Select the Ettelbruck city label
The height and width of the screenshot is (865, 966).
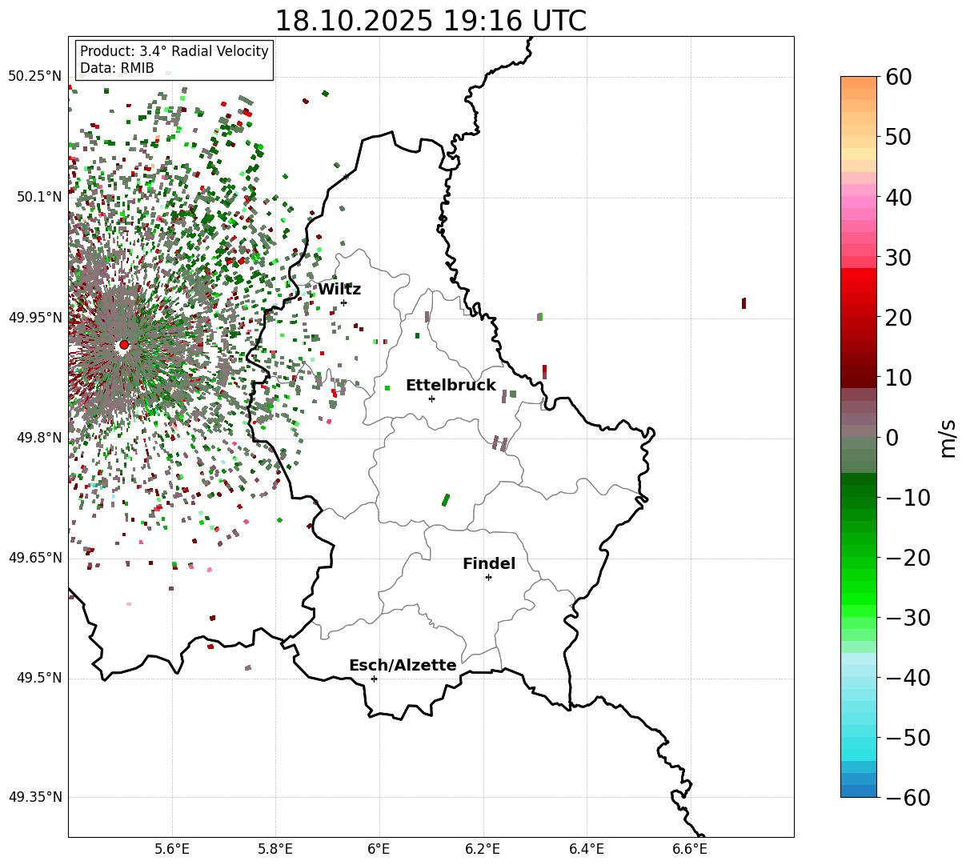451,386
